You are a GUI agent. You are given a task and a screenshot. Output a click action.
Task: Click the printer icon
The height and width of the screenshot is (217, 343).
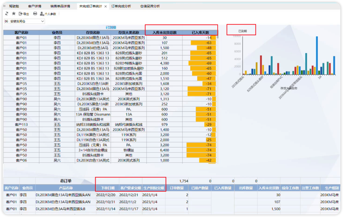tap(35, 14)
